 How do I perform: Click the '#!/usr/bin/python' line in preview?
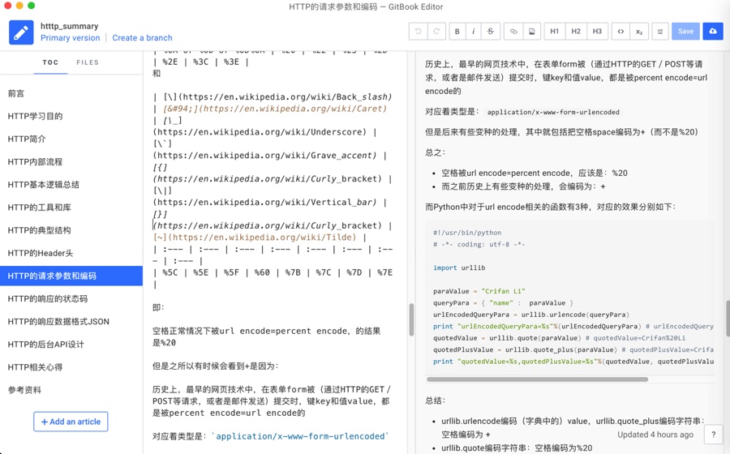[467, 233]
